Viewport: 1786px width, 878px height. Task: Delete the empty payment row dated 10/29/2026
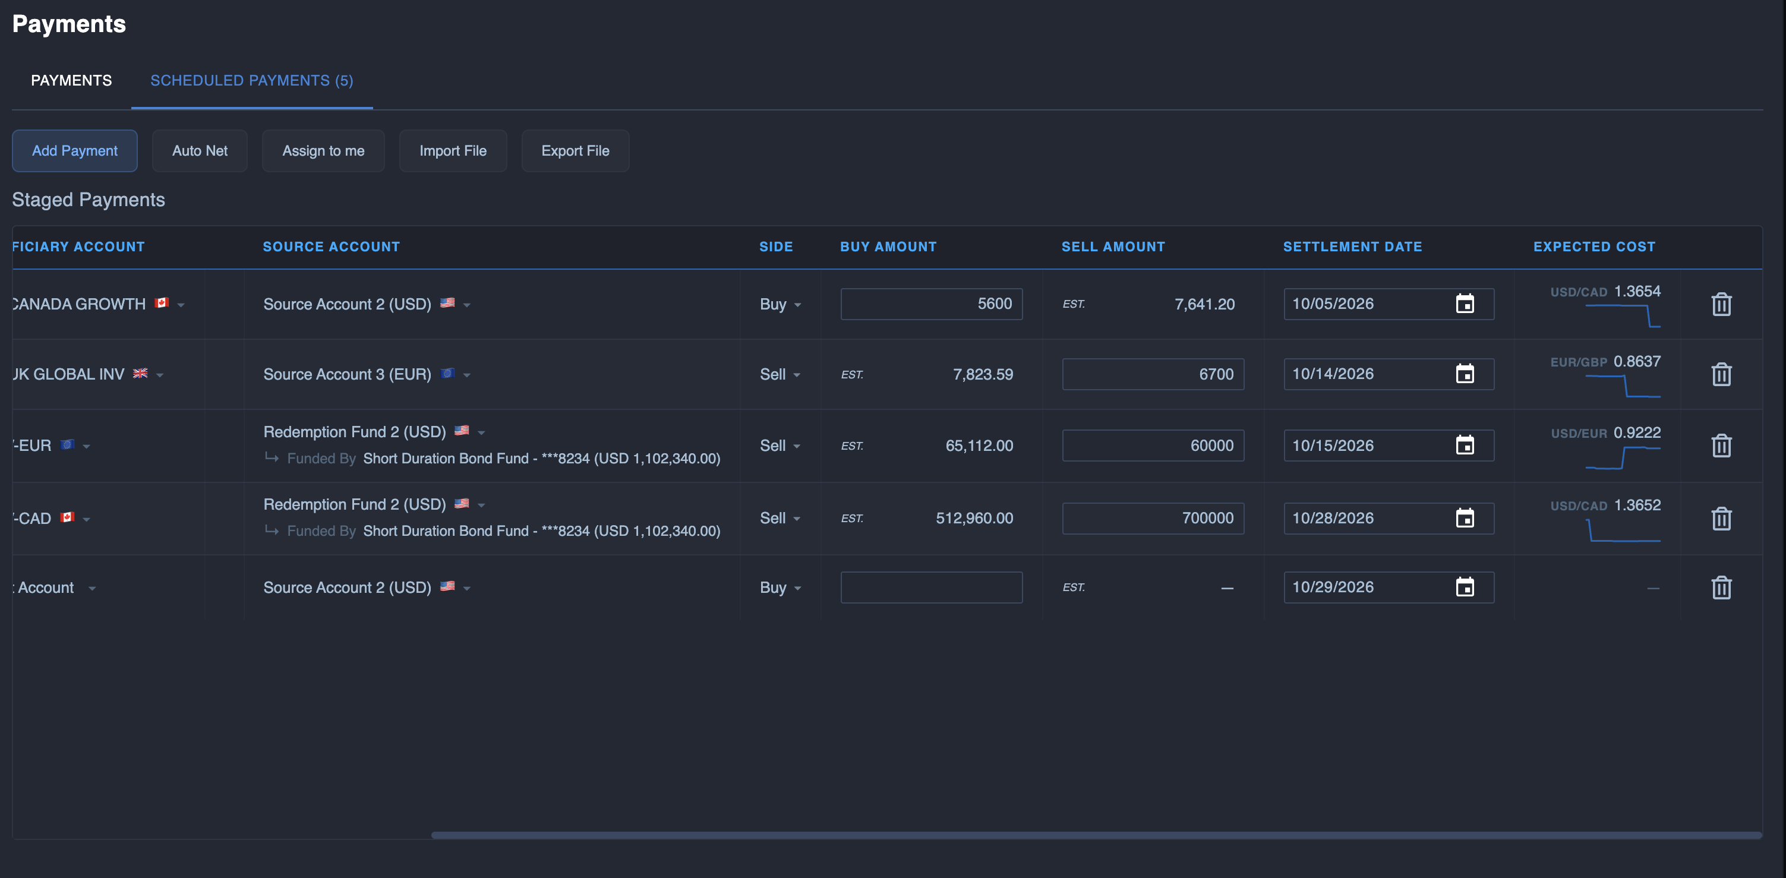[x=1721, y=588]
